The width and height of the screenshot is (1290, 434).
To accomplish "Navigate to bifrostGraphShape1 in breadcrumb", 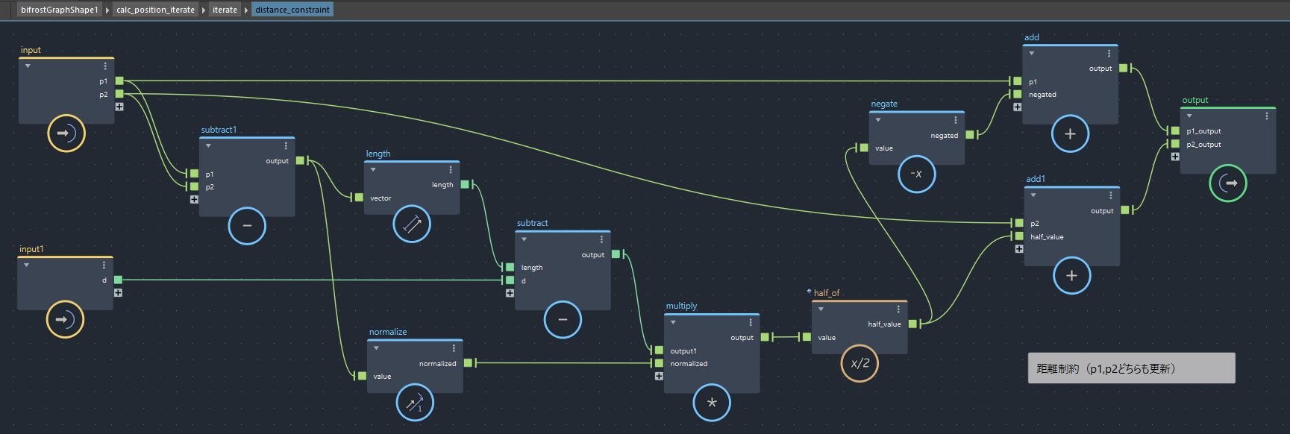I will (x=59, y=10).
